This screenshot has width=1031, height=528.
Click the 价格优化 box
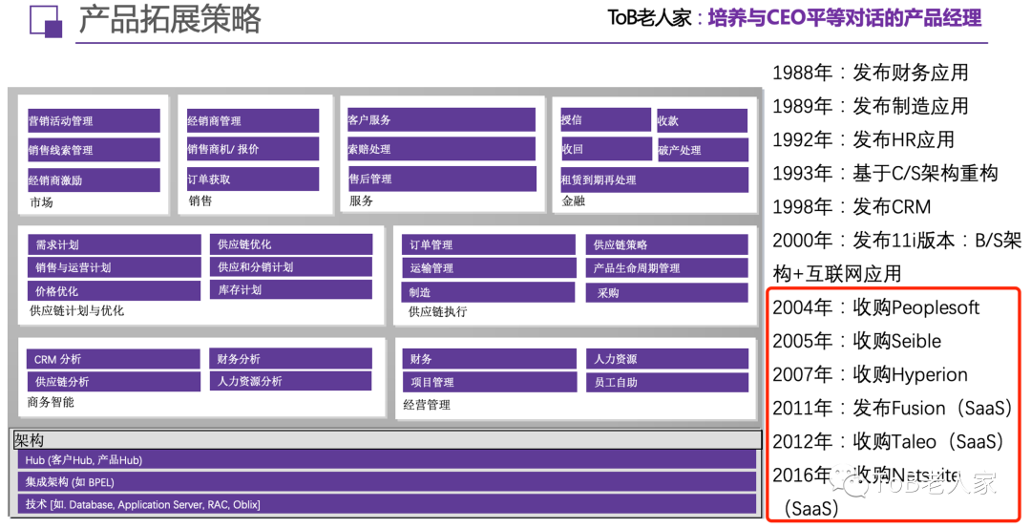tap(115, 290)
